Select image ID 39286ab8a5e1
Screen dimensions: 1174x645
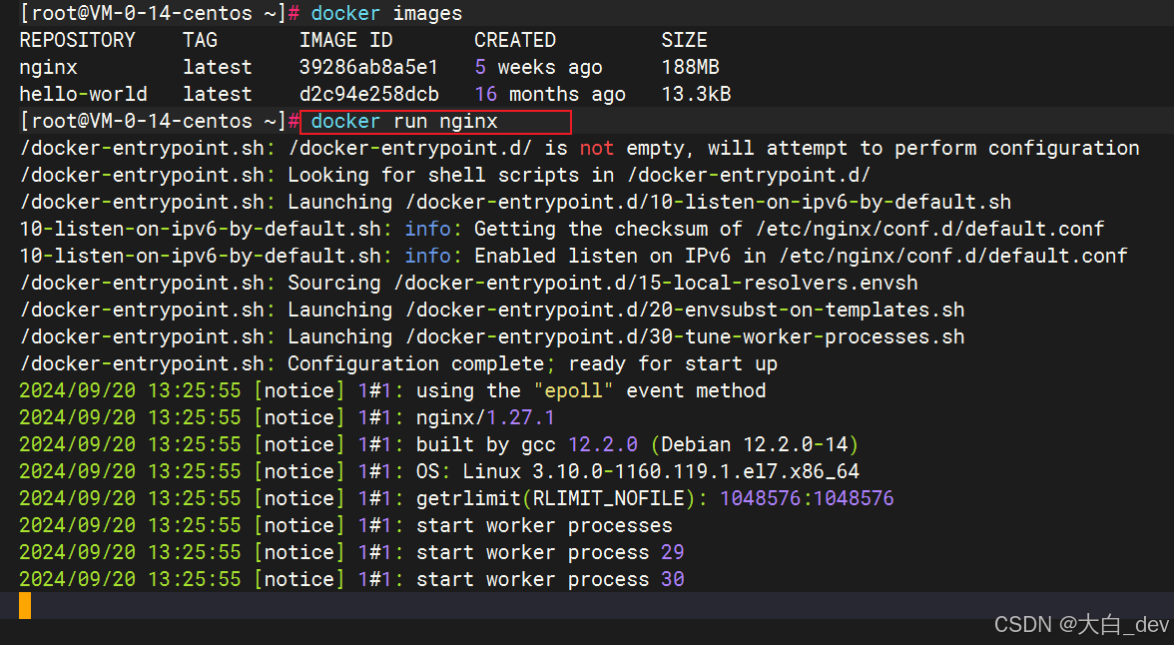[x=368, y=68]
